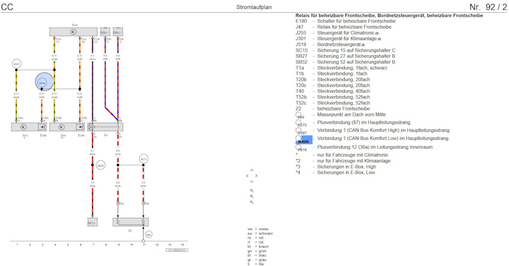
Task: Pan the diagram right with the arrow
Action: point(256,176)
